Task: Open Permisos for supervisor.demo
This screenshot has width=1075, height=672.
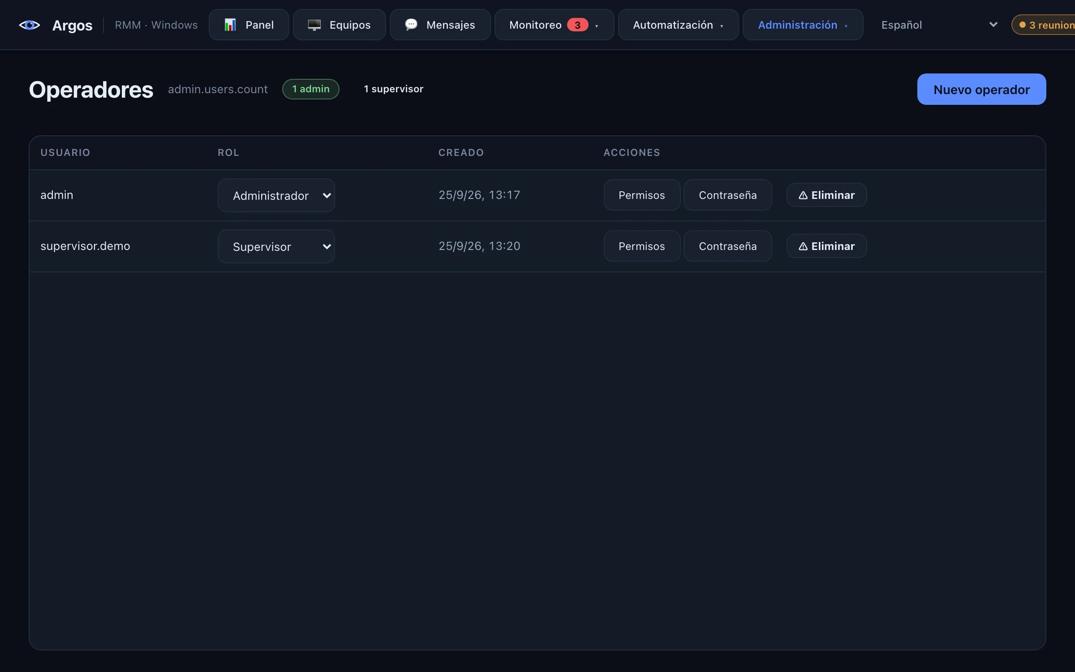Action: click(642, 246)
